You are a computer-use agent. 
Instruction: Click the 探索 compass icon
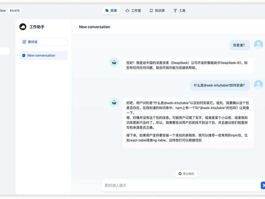[x=107, y=11]
